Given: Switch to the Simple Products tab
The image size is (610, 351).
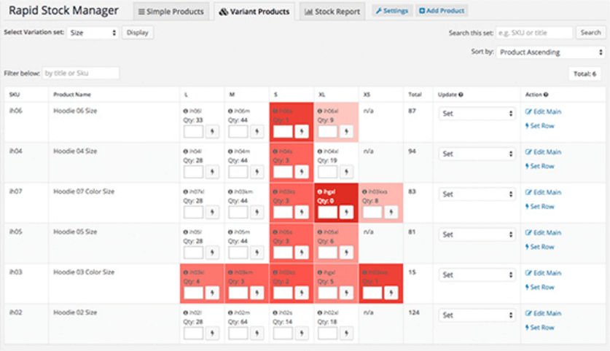Looking at the screenshot, I should pos(171,12).
